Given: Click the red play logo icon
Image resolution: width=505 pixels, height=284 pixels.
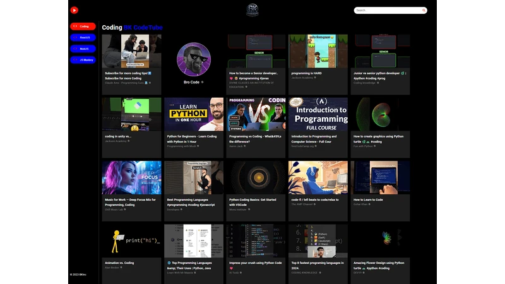Looking at the screenshot, I should click(74, 10).
